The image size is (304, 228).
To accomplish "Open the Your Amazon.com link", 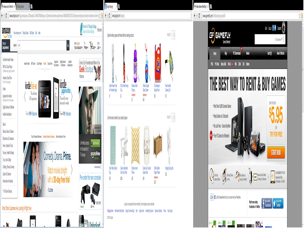I will click(17, 33).
